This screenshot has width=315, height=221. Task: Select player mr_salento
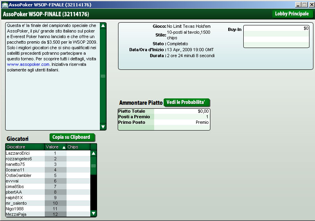[48, 203]
